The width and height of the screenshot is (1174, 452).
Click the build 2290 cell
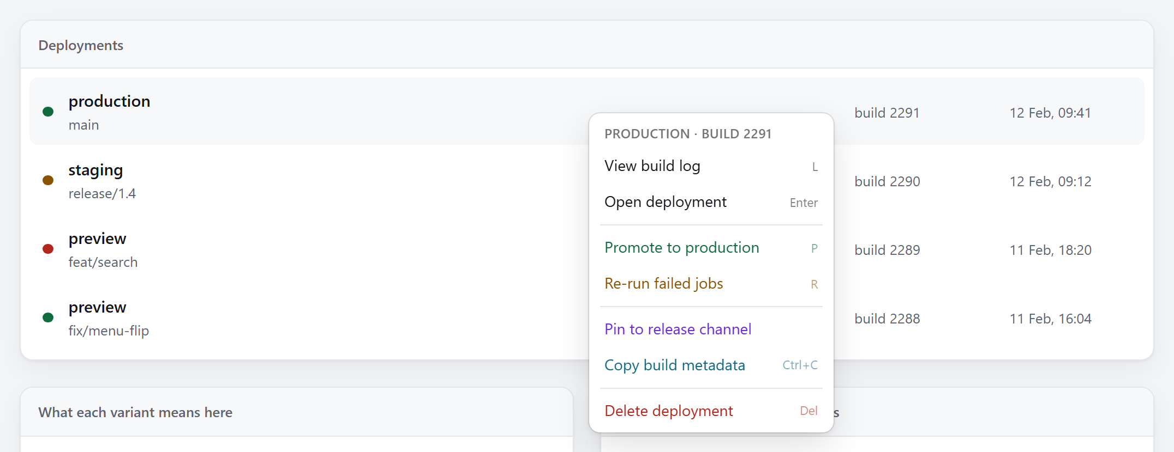click(x=887, y=181)
